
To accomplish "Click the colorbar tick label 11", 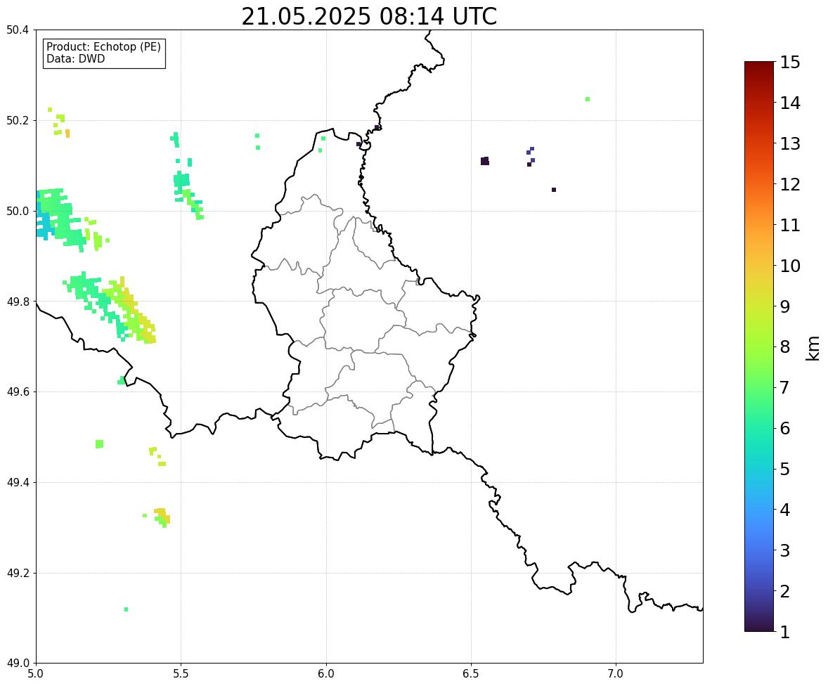I will pyautogui.click(x=790, y=225).
